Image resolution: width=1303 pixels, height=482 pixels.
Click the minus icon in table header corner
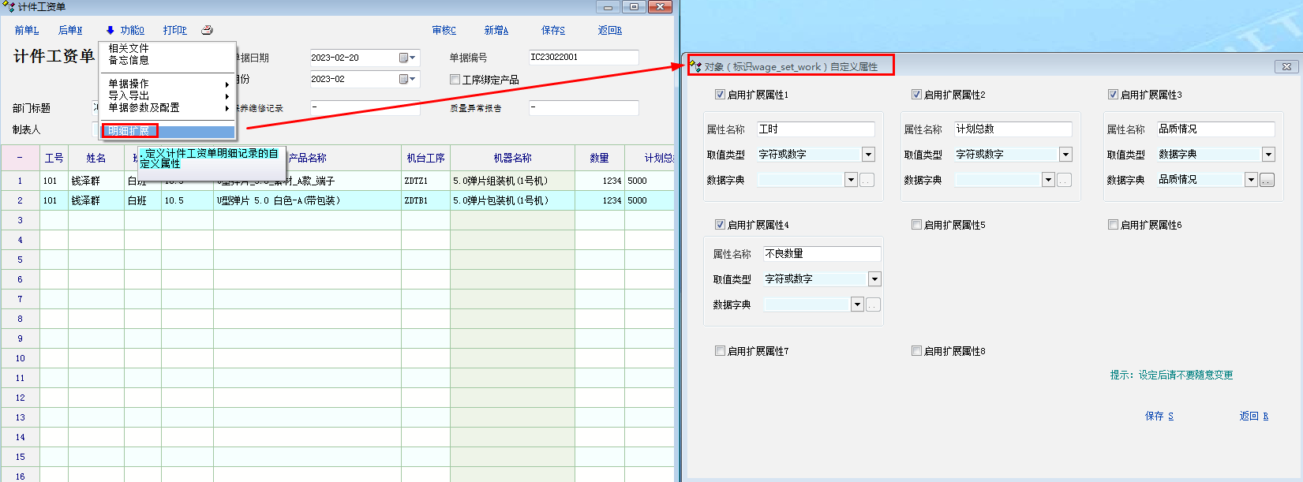coord(20,158)
